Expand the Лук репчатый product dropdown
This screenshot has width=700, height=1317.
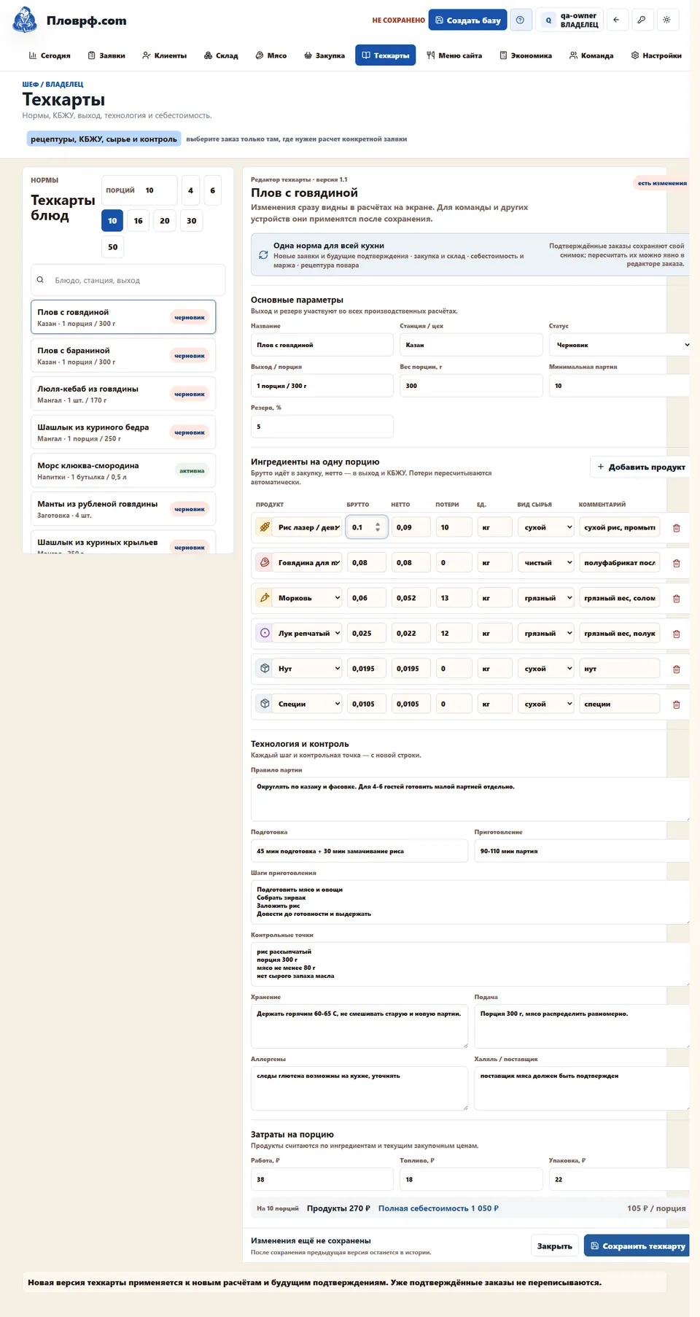click(308, 633)
